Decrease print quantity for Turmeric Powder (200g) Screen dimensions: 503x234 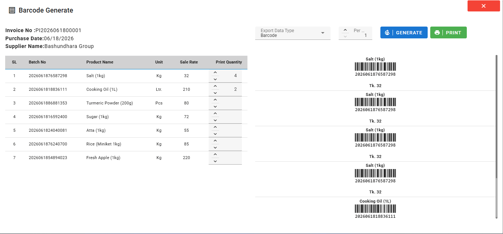[x=215, y=106]
